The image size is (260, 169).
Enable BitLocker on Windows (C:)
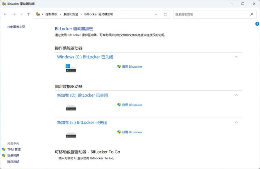point(132,67)
